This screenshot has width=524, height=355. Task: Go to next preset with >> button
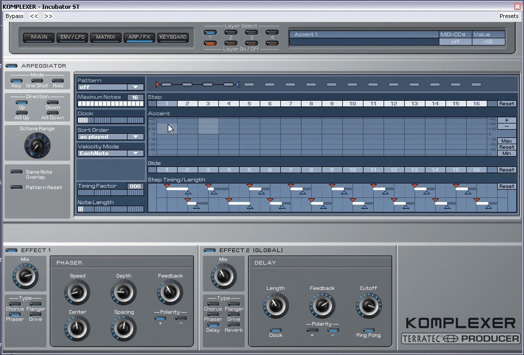(x=49, y=16)
